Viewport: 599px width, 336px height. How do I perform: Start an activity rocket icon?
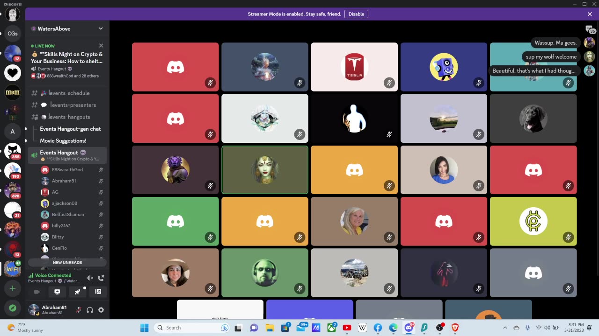(x=78, y=292)
